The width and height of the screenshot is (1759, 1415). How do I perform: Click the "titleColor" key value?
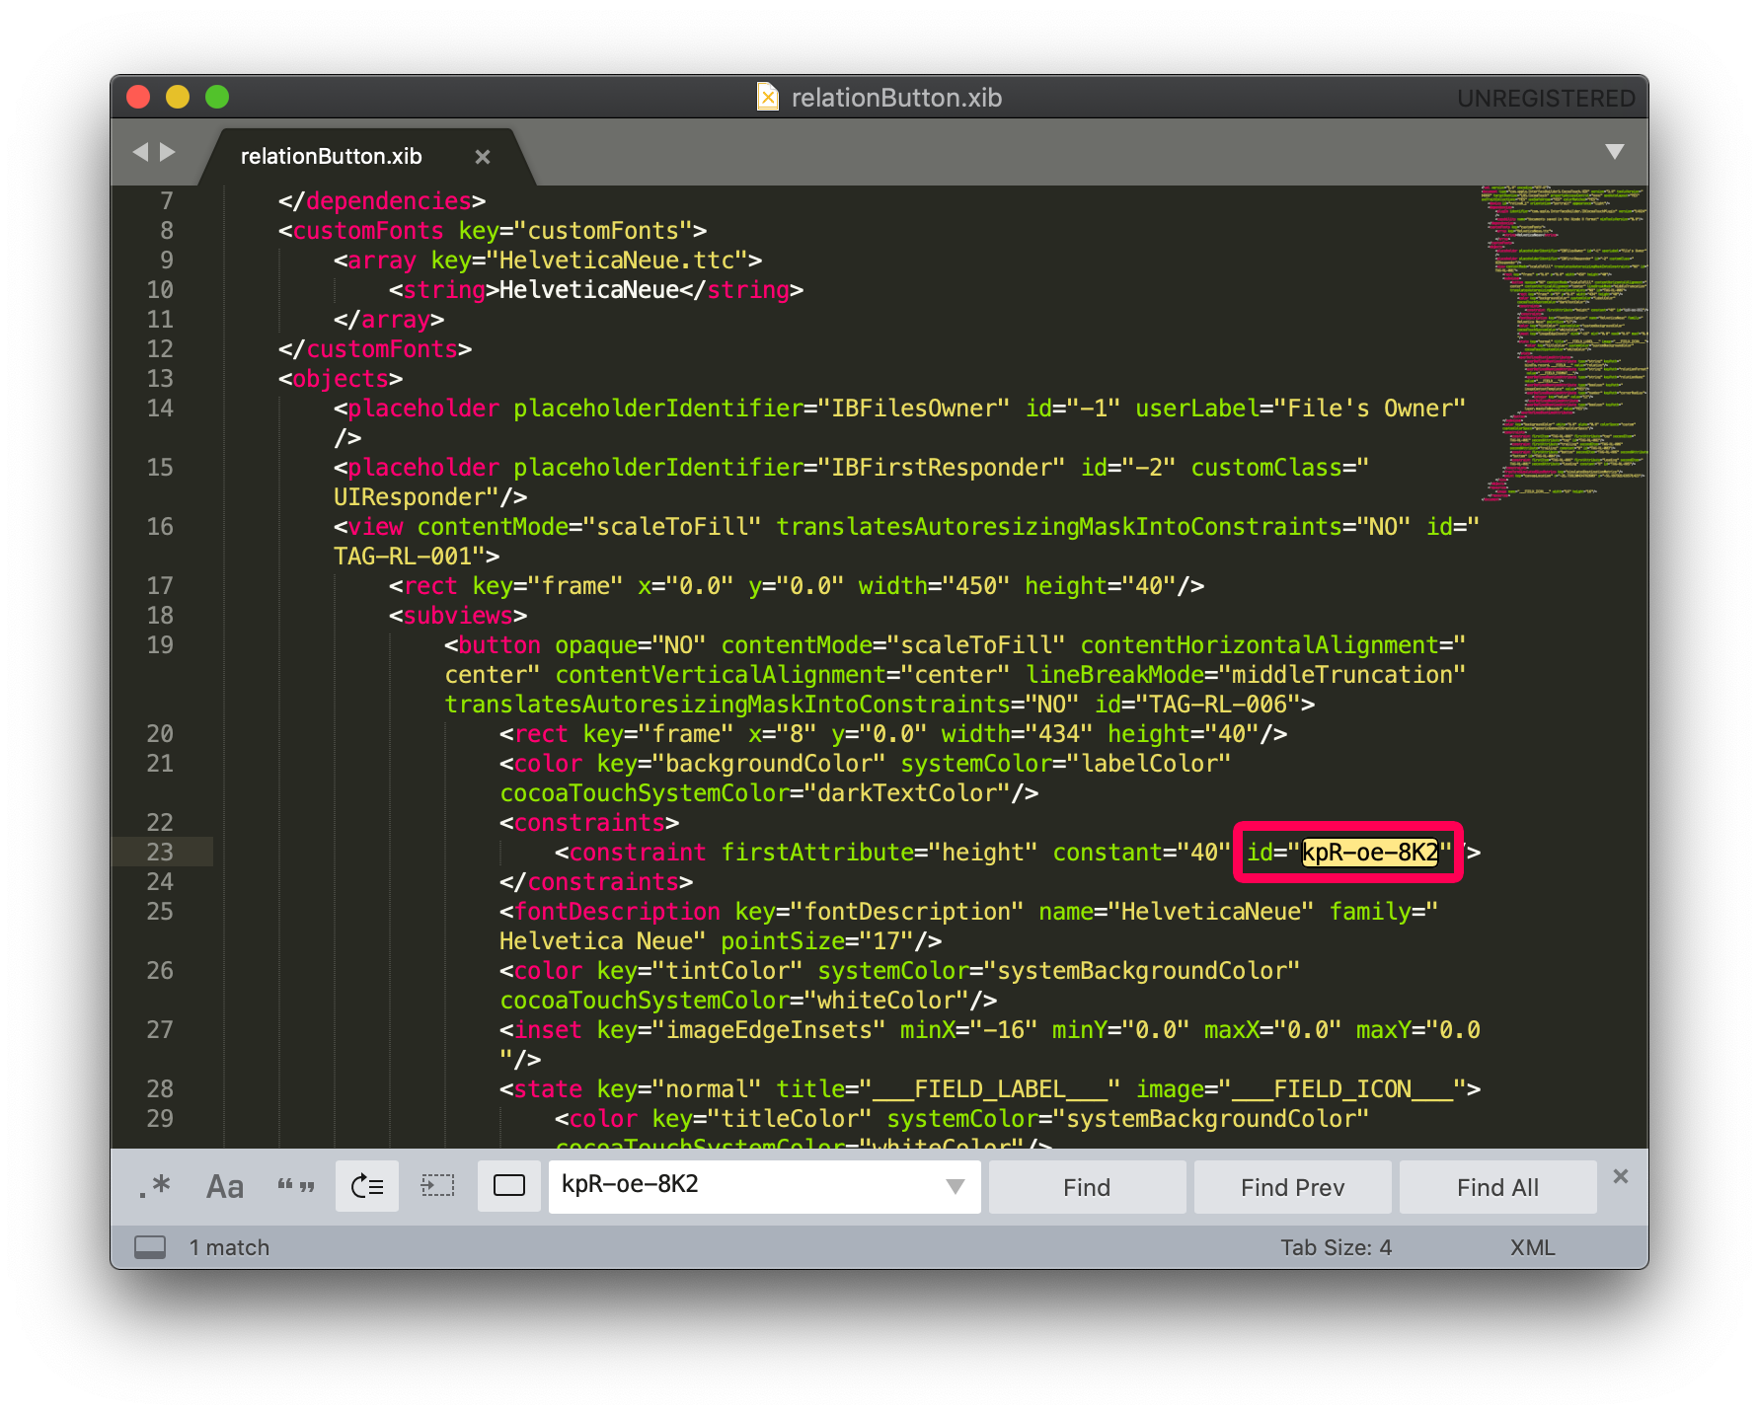coord(790,1118)
